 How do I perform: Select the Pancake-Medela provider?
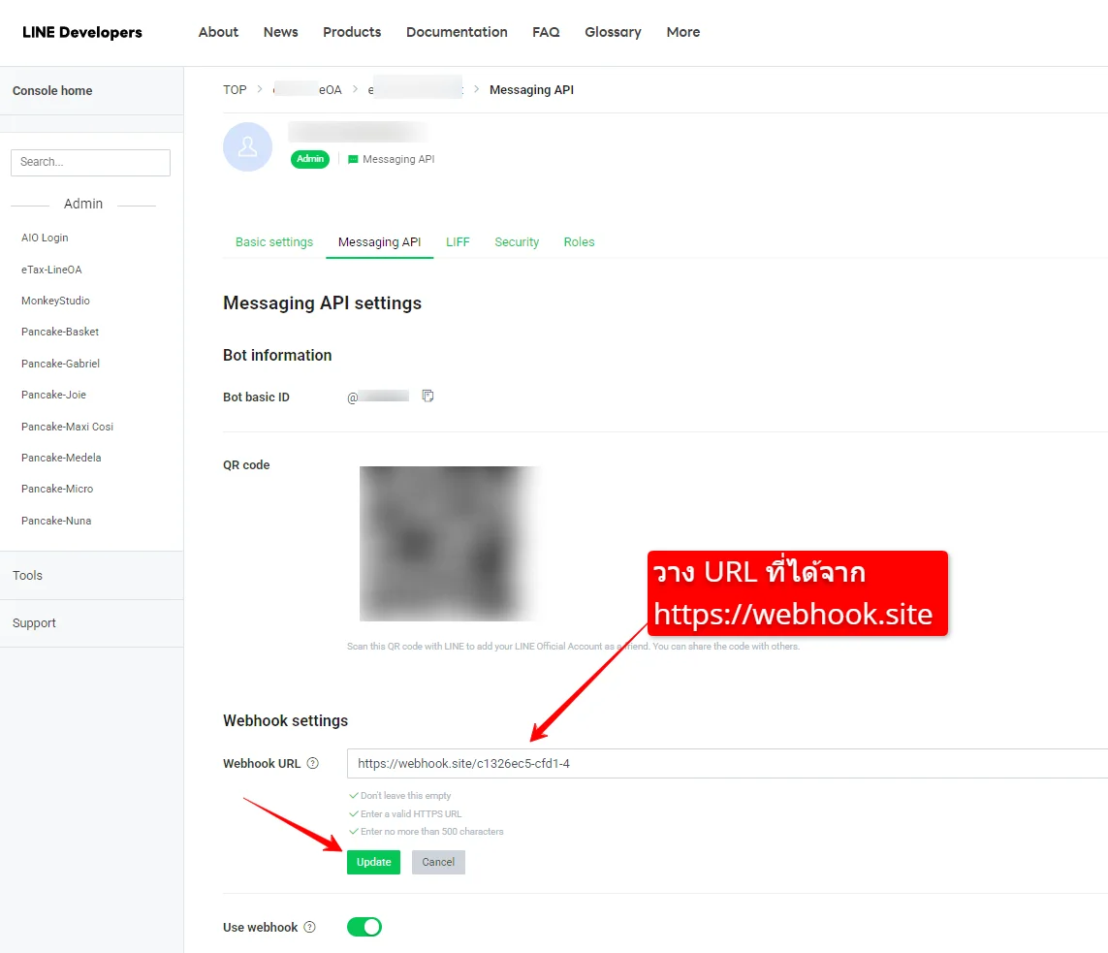(61, 457)
